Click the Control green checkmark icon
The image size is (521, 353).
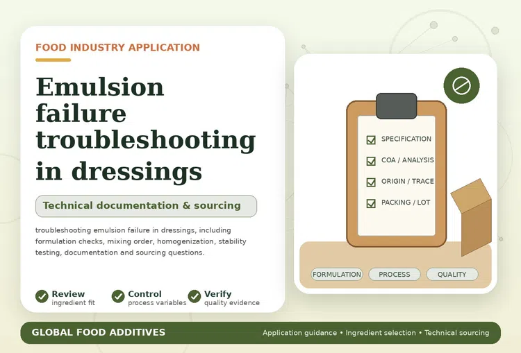click(x=118, y=296)
